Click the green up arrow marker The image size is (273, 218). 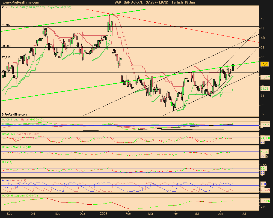[x=171, y=103]
